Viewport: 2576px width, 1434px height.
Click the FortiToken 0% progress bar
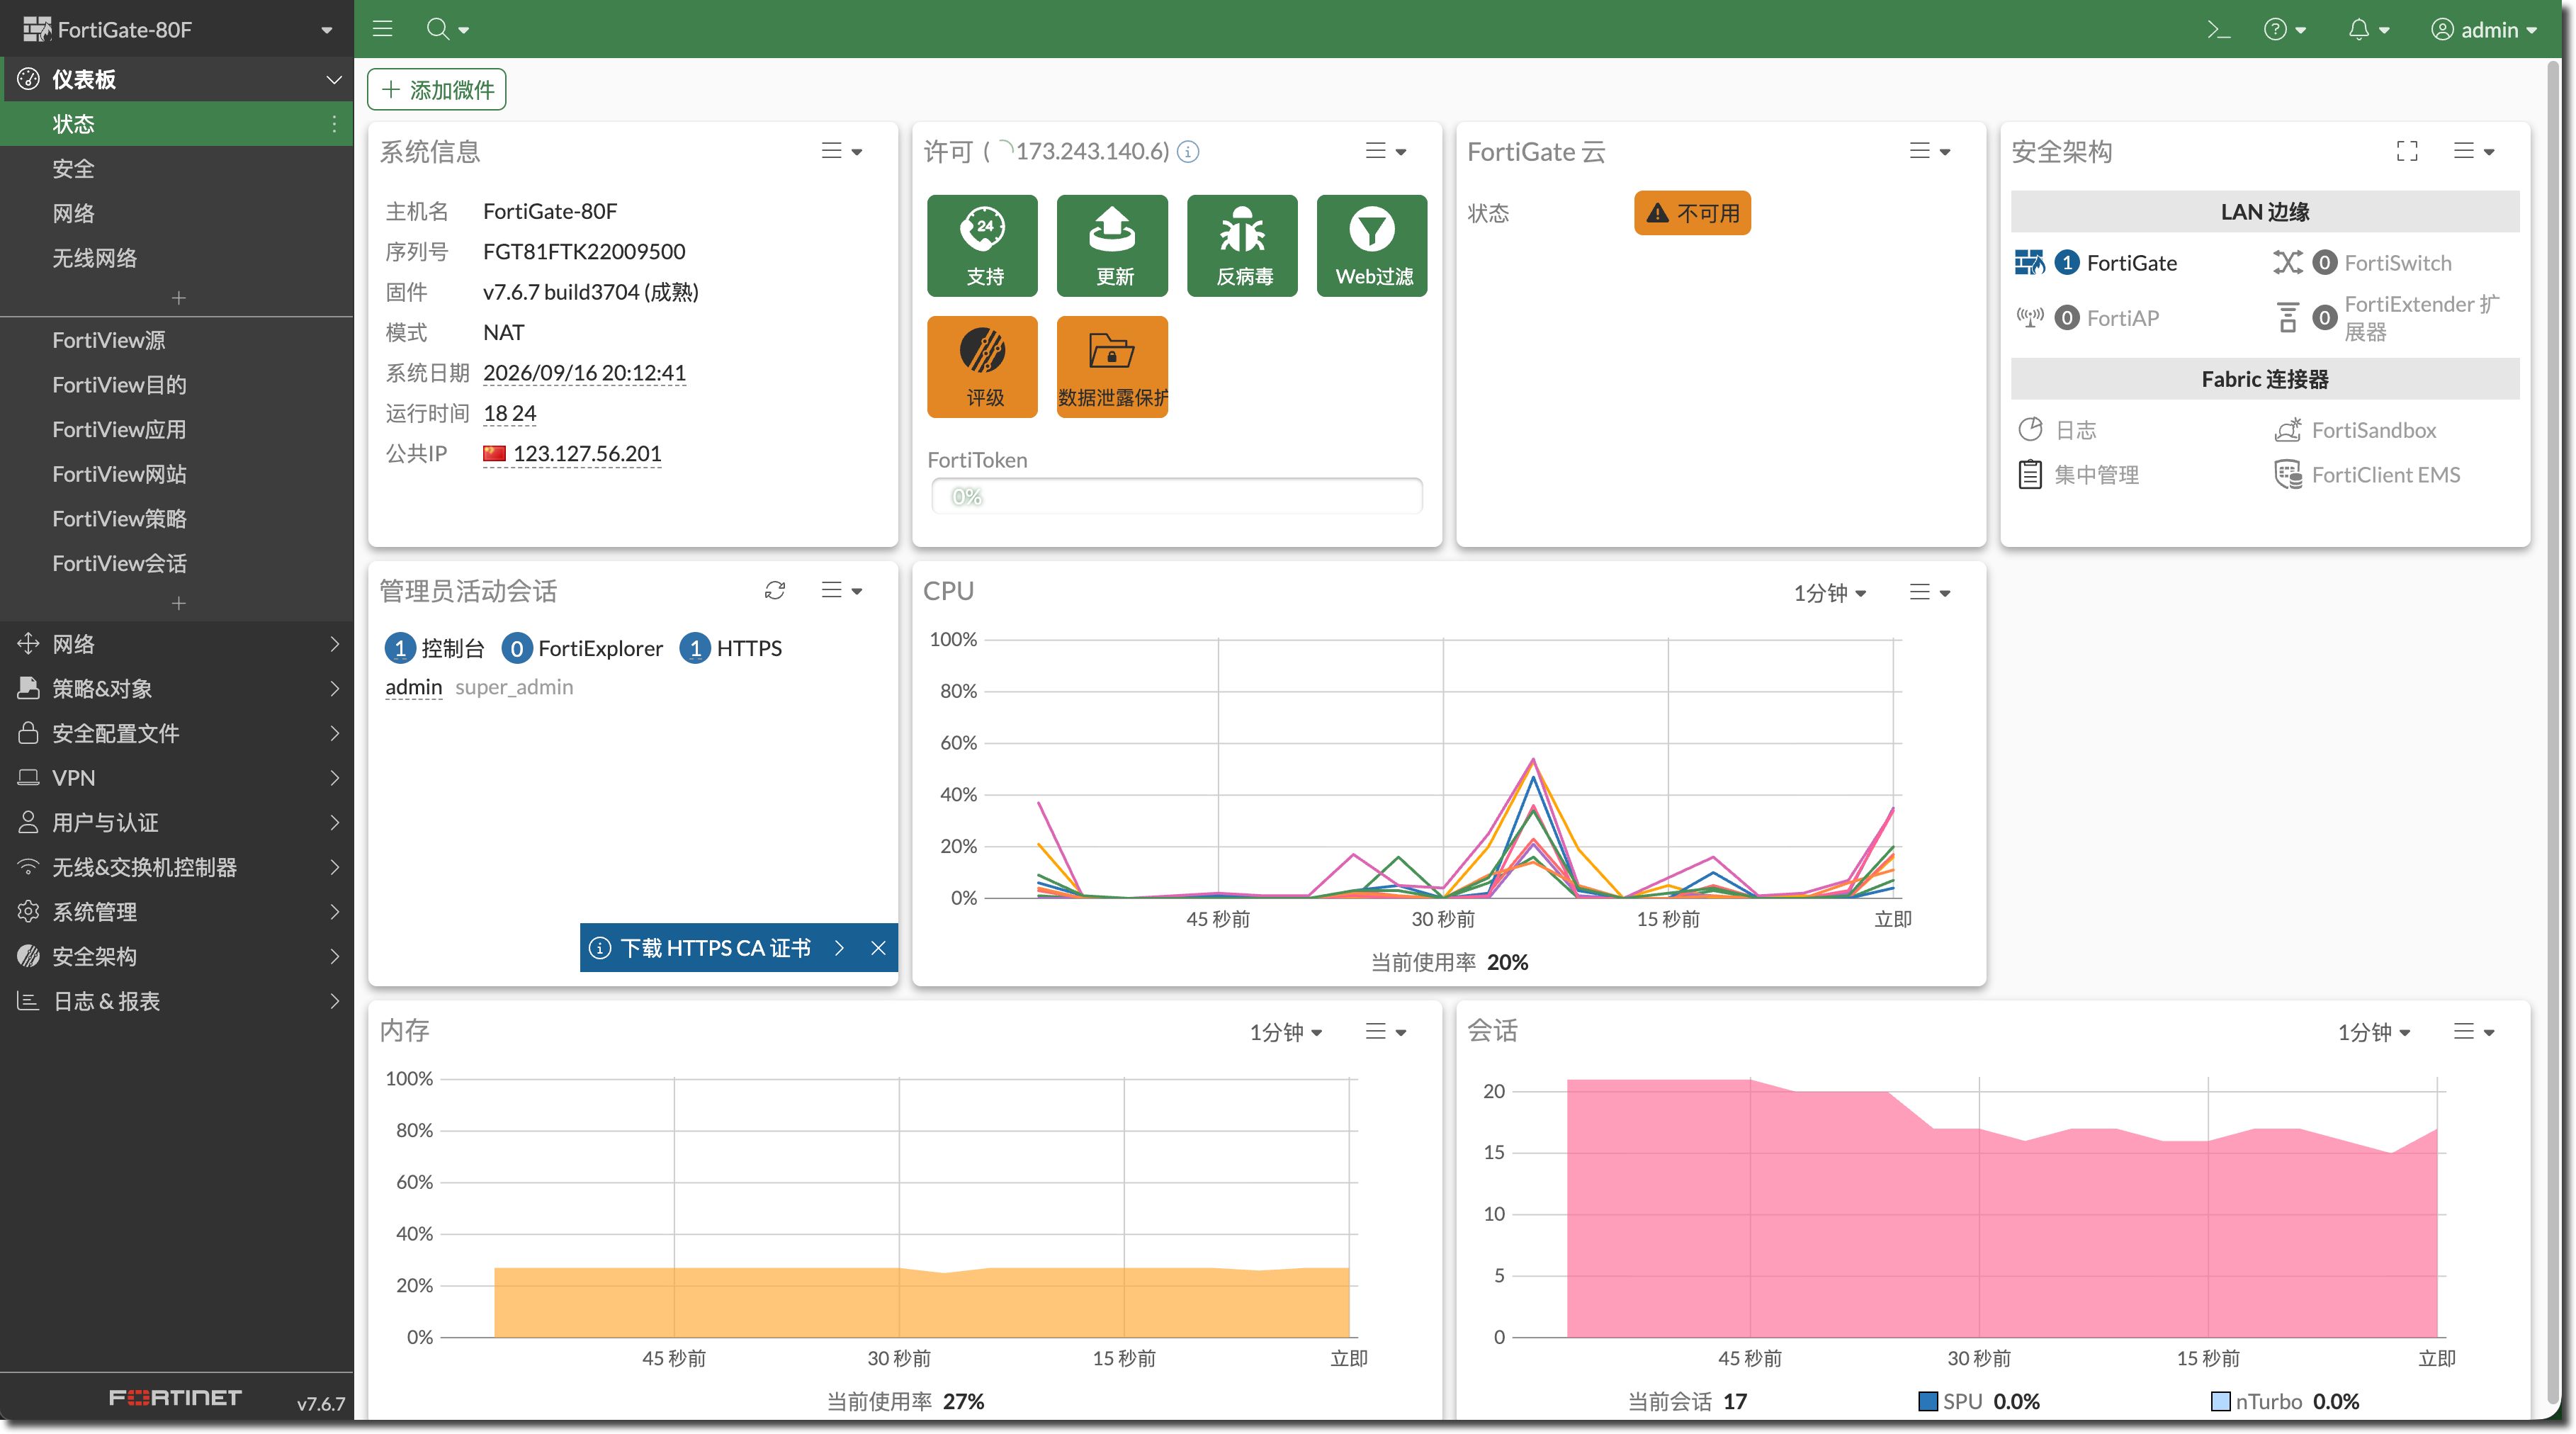coord(1177,496)
